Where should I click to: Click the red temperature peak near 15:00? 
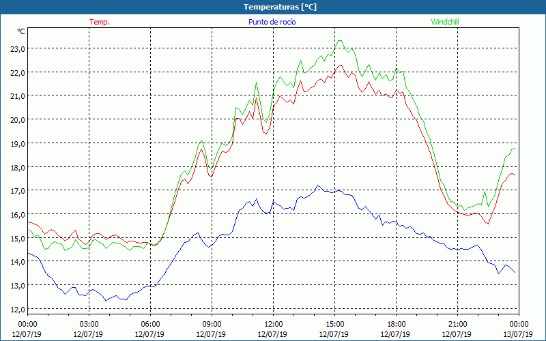[x=341, y=65]
